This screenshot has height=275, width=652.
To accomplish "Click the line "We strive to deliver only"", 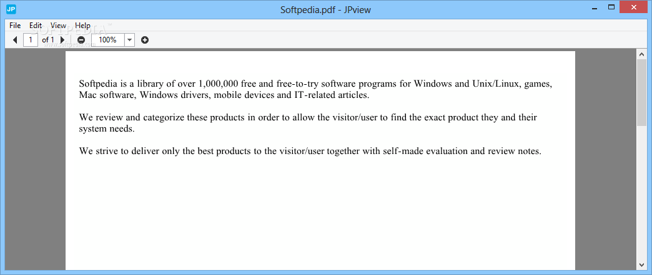I will [310, 151].
